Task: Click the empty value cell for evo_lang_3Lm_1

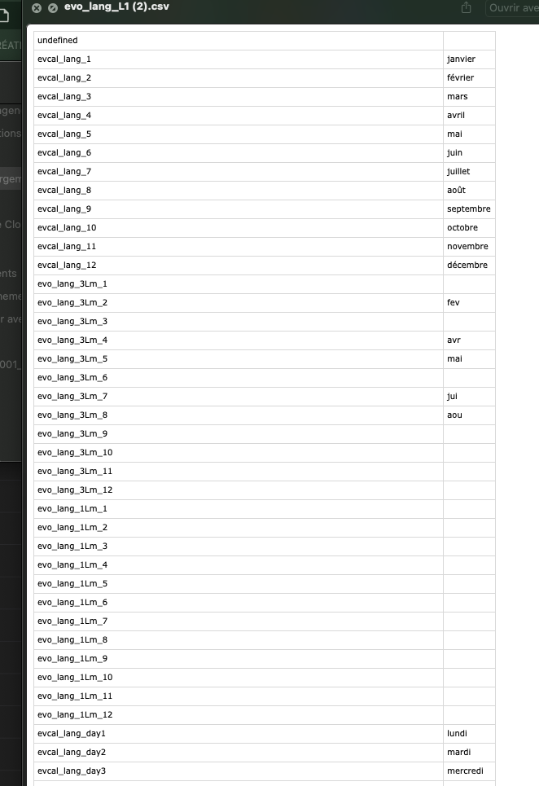Action: pos(469,284)
